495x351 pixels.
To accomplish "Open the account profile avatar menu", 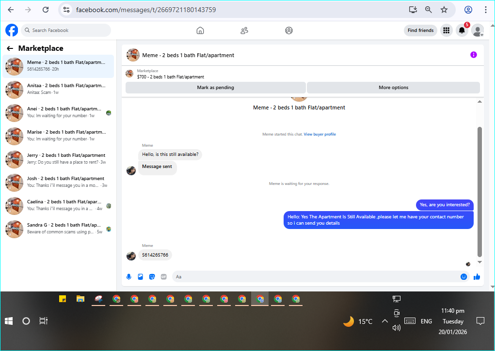I will 478,31.
